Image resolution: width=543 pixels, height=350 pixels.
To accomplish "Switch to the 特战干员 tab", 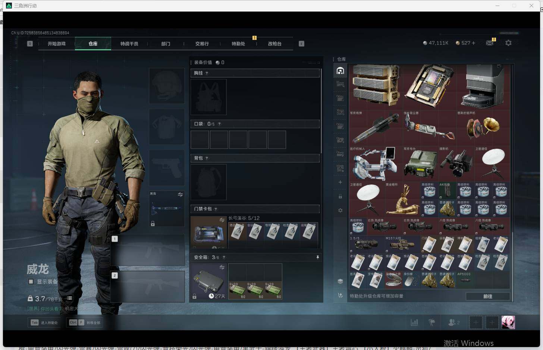I will (x=129, y=44).
